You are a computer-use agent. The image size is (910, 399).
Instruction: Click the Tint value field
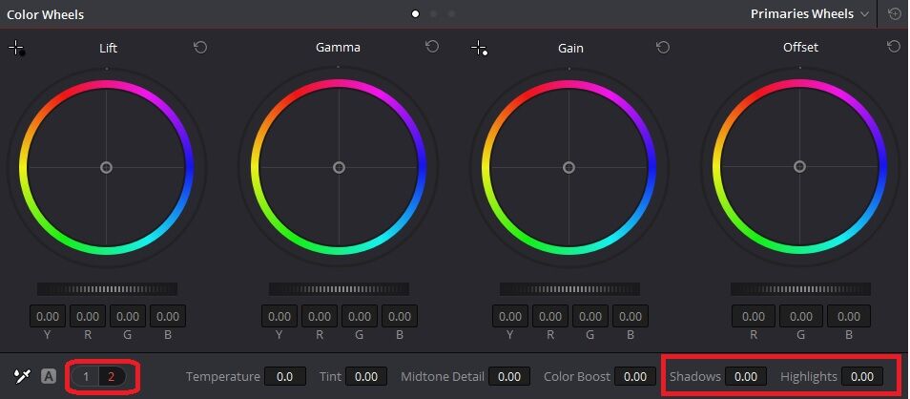366,376
